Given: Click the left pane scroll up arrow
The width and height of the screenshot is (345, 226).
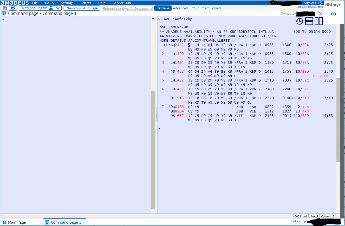Looking at the screenshot, I should (x=153, y=18).
